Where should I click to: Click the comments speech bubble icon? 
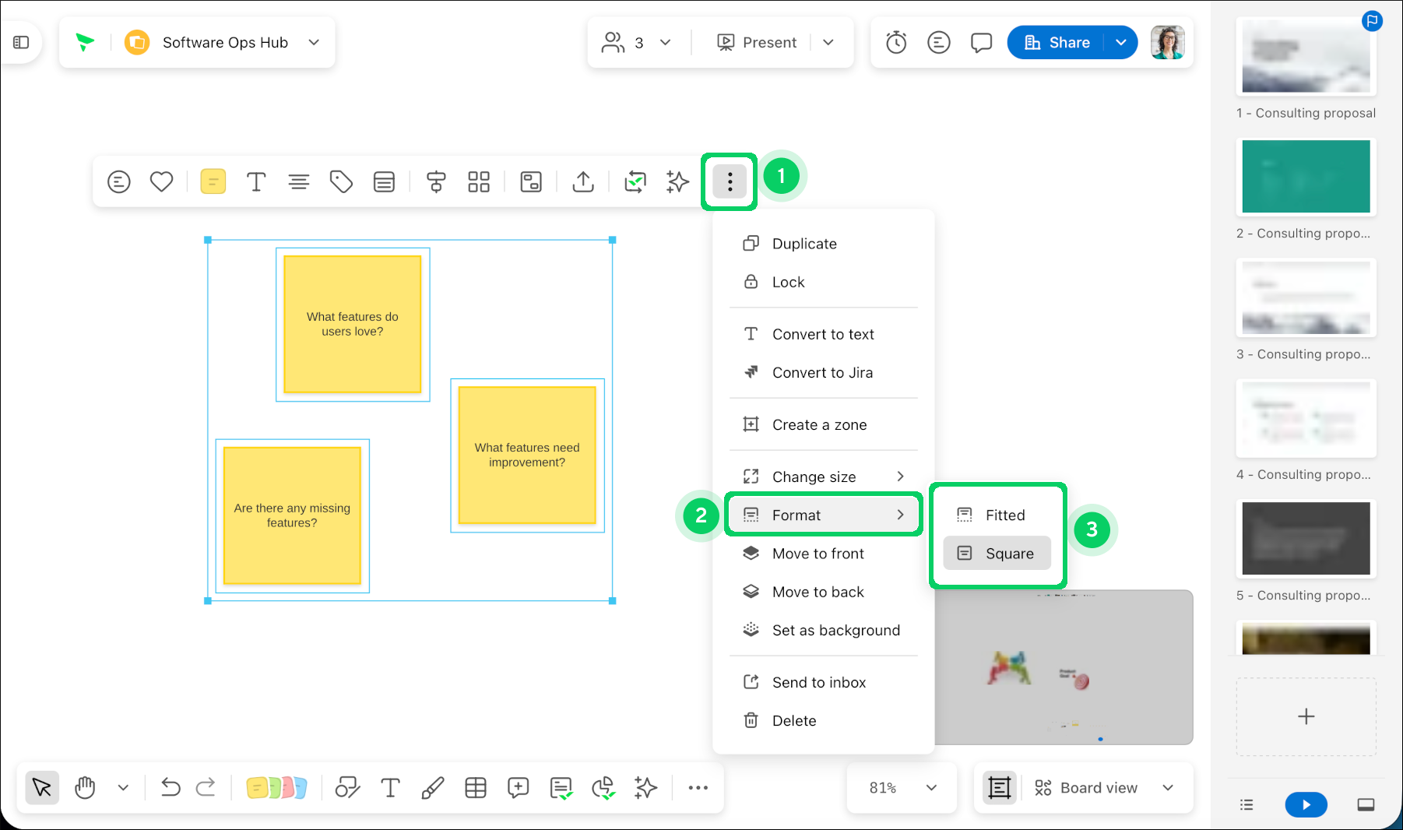(x=981, y=42)
